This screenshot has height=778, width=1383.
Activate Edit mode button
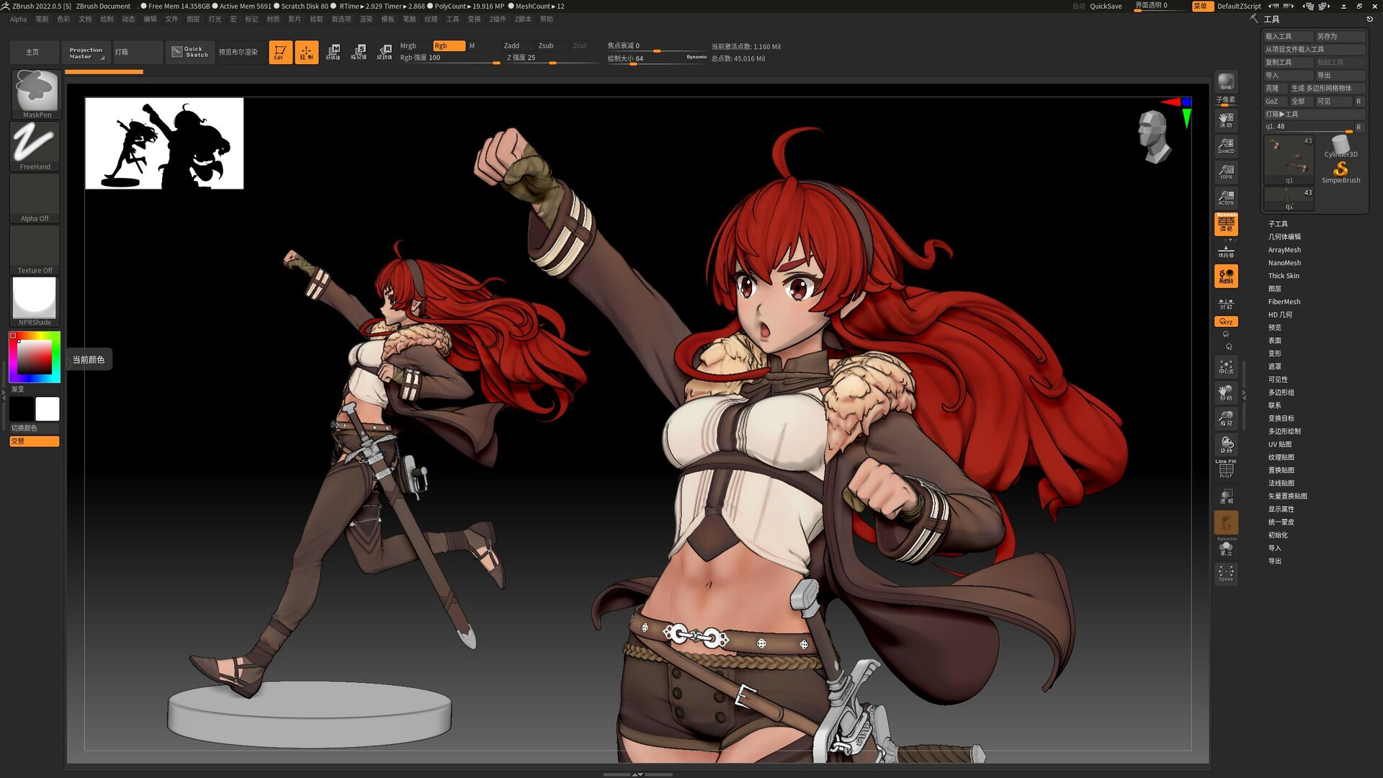pyautogui.click(x=280, y=52)
